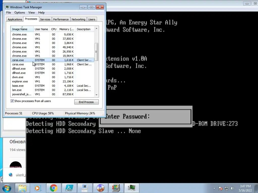Screen dimensions: 258x193
Task: Switch to the Users tab
Action: coord(92,19)
